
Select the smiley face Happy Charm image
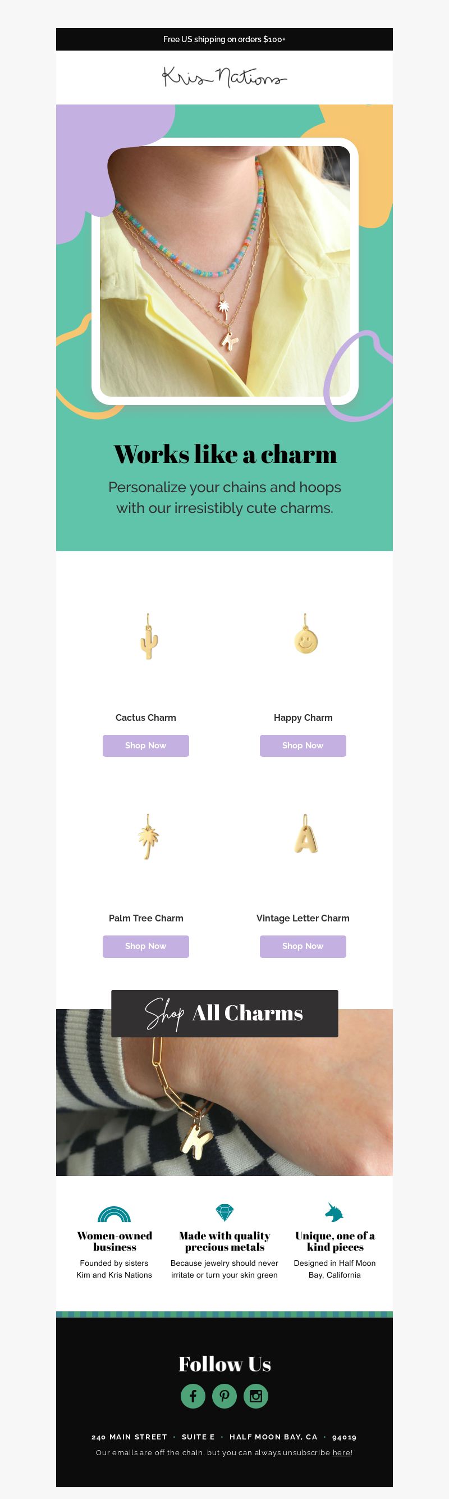(305, 634)
